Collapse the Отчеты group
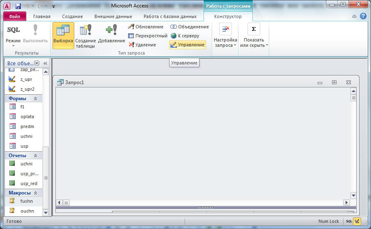 pyautogui.click(x=35, y=156)
